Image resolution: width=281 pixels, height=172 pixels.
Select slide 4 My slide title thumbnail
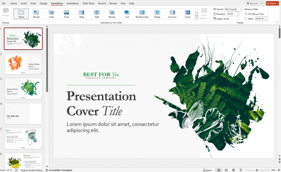point(23,114)
